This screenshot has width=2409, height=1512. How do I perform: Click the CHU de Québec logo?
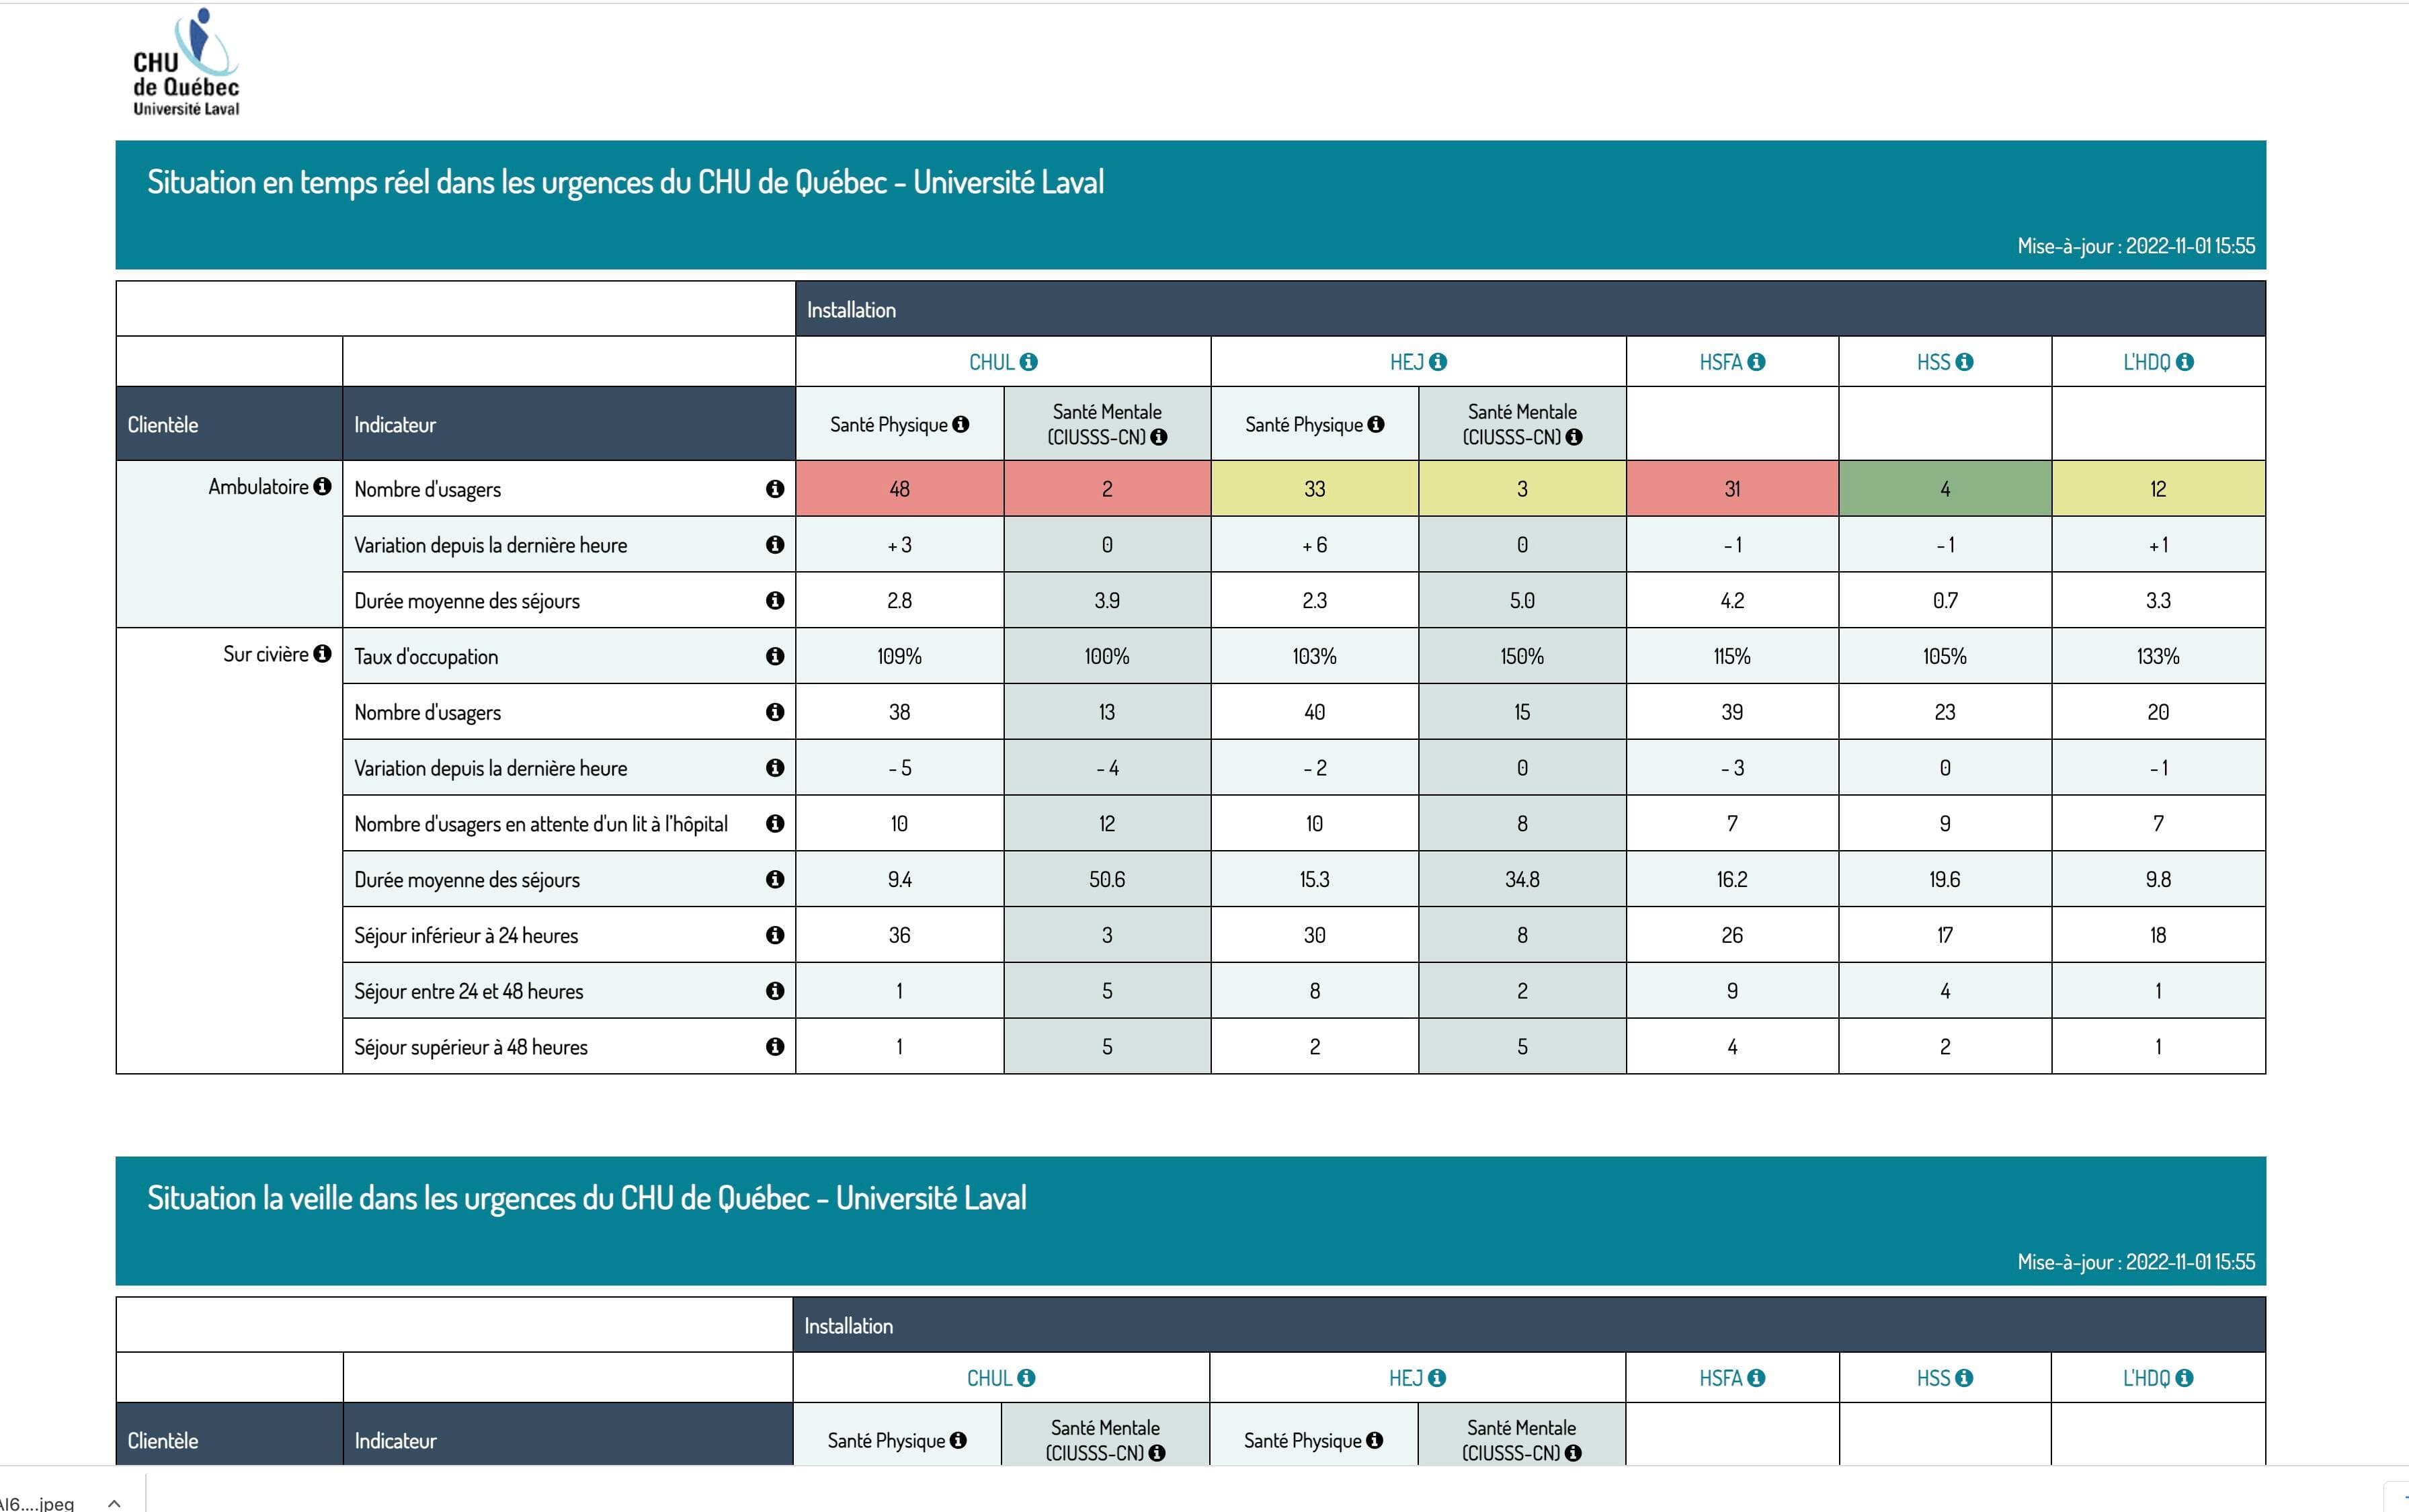click(187, 63)
